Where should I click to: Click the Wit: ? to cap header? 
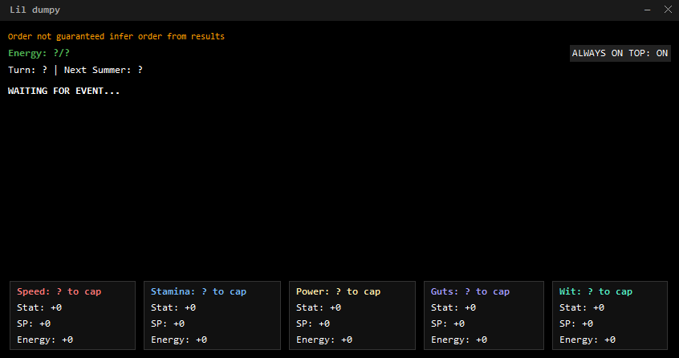[596, 291]
